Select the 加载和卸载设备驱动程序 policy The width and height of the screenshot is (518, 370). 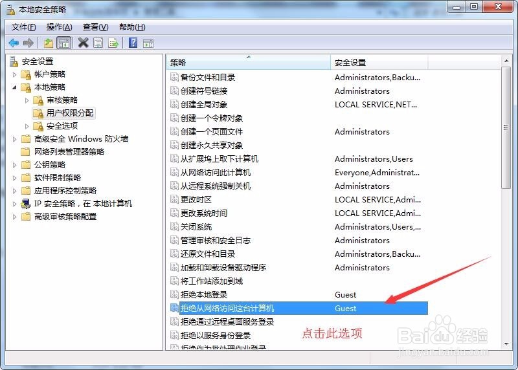(x=223, y=267)
